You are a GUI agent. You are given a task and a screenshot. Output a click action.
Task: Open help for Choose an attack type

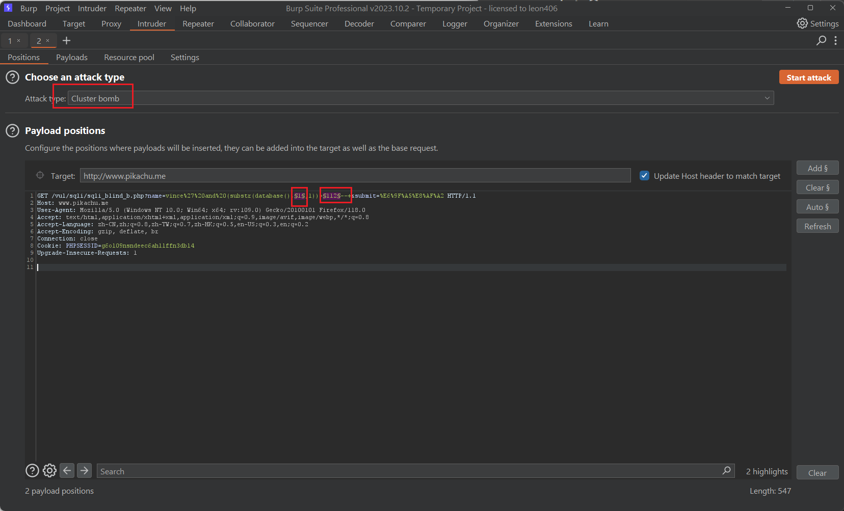pos(12,77)
